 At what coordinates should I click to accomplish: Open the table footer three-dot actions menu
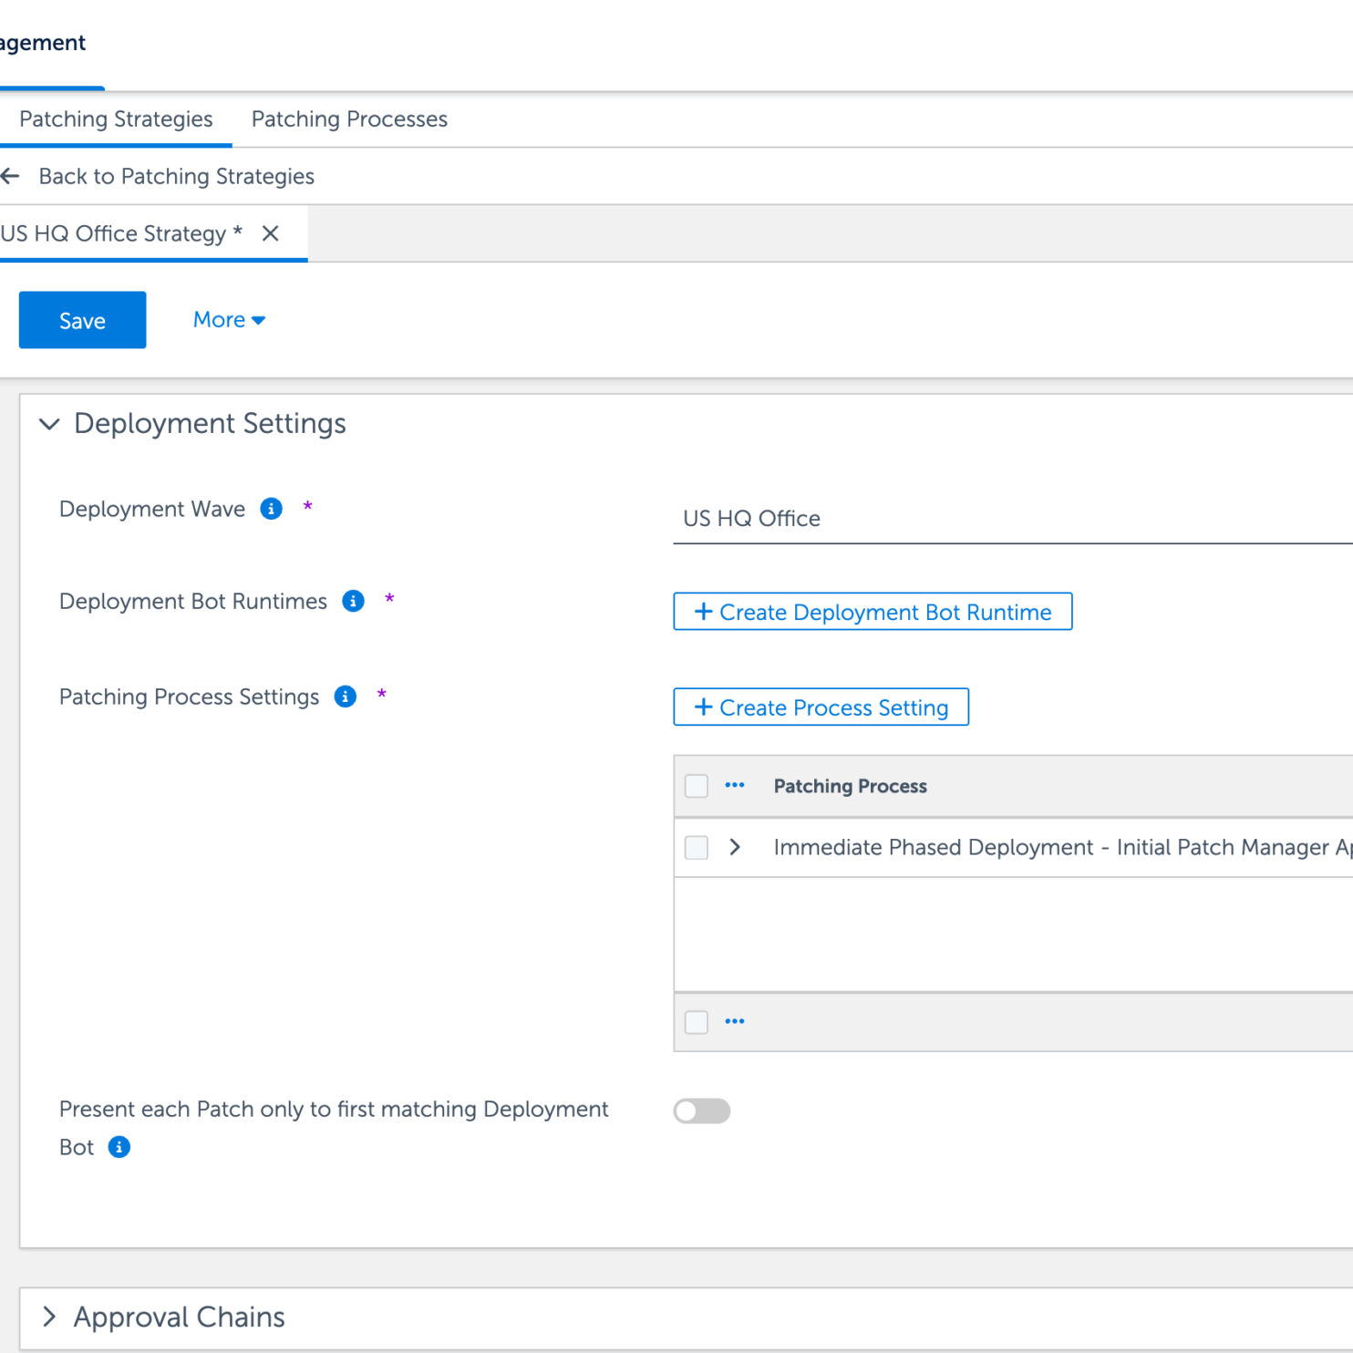tap(735, 1021)
